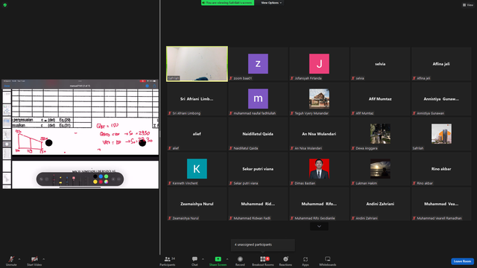Choose the black color swatch
The width and height of the screenshot is (477, 268).
click(x=95, y=176)
